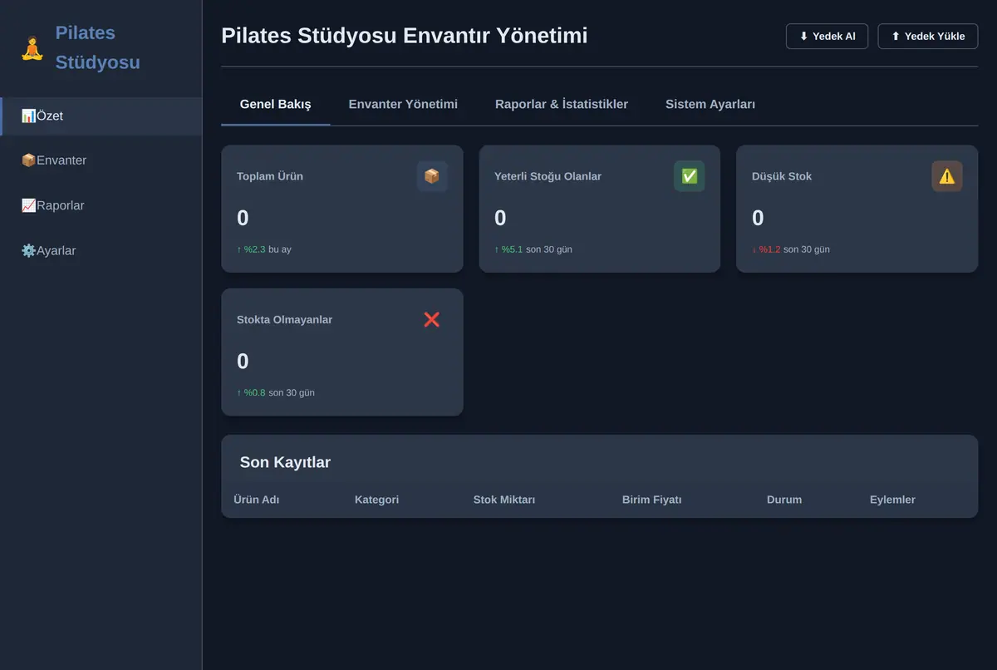The height and width of the screenshot is (670, 997).
Task: Click the Pilates Stüdyosu Envantır Yönetimi page title
Action: click(x=405, y=36)
